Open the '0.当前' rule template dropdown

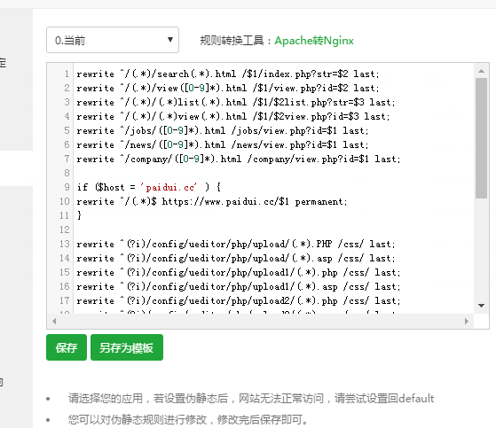pyautogui.click(x=113, y=40)
